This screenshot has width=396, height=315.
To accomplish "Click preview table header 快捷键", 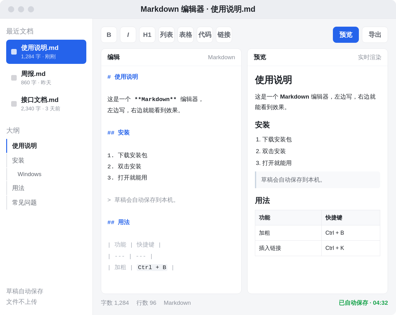I will [x=351, y=218].
